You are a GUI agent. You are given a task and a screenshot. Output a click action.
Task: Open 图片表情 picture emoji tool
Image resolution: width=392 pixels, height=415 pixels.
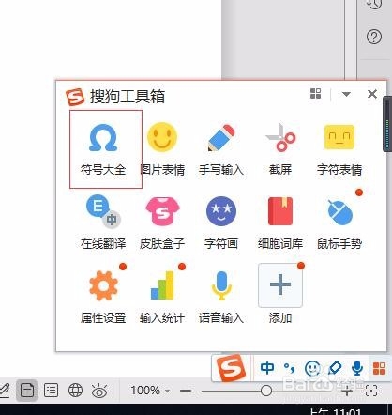point(162,148)
